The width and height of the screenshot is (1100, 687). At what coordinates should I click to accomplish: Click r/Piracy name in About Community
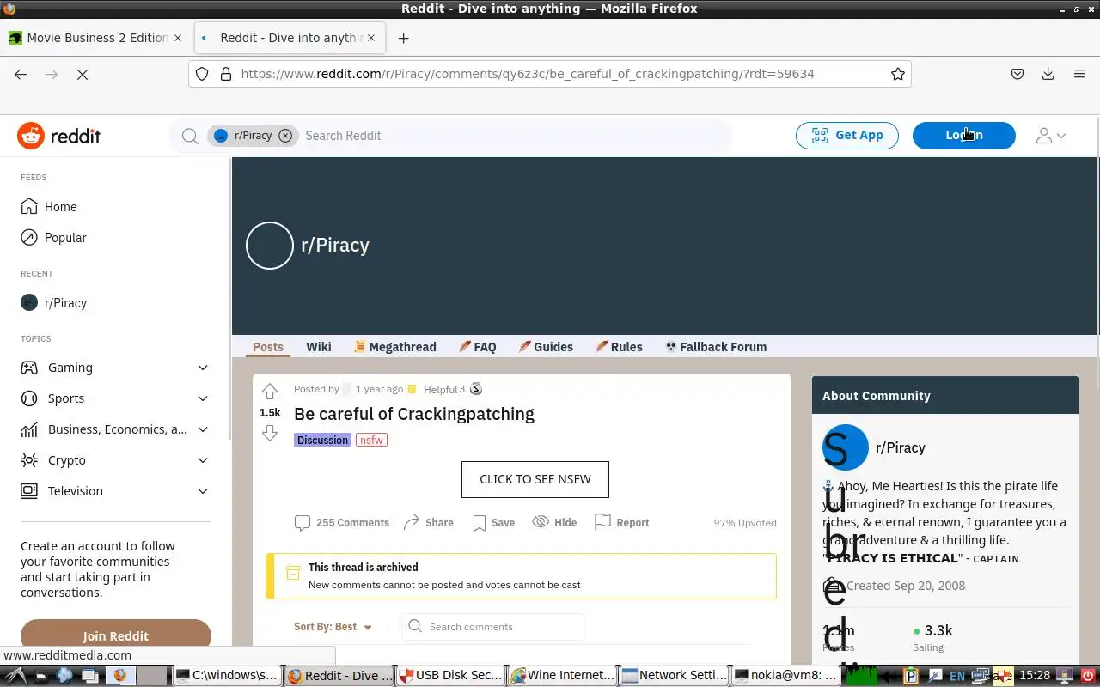(x=900, y=447)
